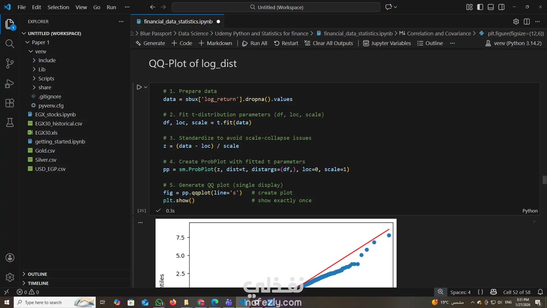
Task: Open the Source Control view
Action: [10, 63]
